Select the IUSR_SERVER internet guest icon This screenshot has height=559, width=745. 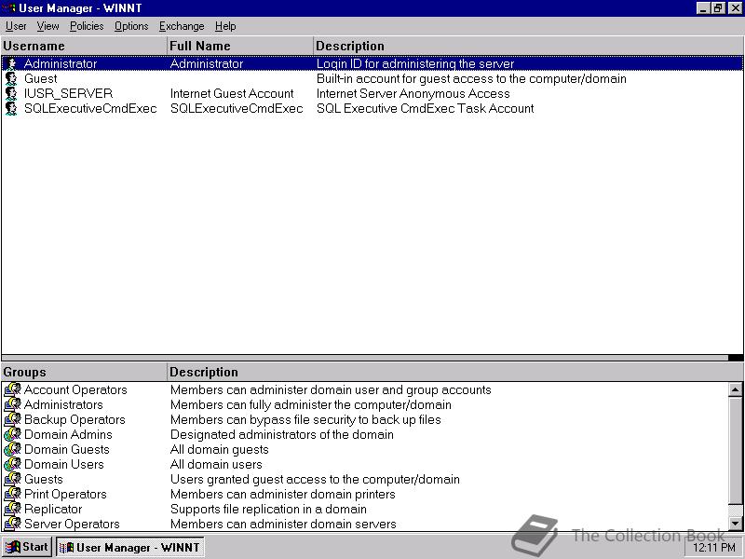click(11, 94)
